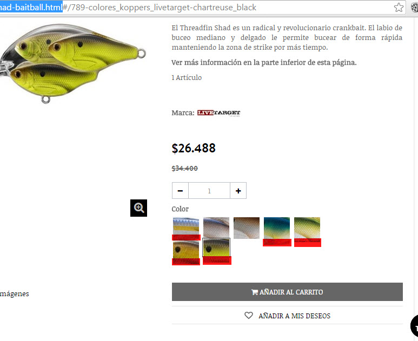Viewport: 418px width, 341px height.
Task: Click the heart icon for wishlist
Action: pos(248,316)
